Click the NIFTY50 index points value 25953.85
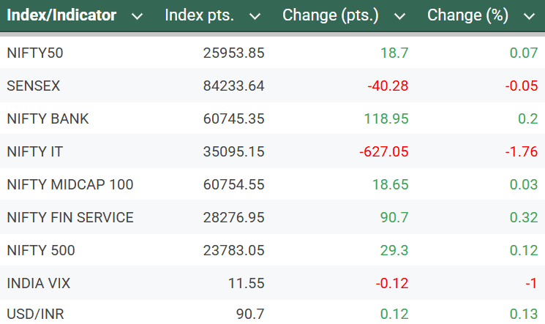The height and width of the screenshot is (324, 545). pyautogui.click(x=233, y=53)
